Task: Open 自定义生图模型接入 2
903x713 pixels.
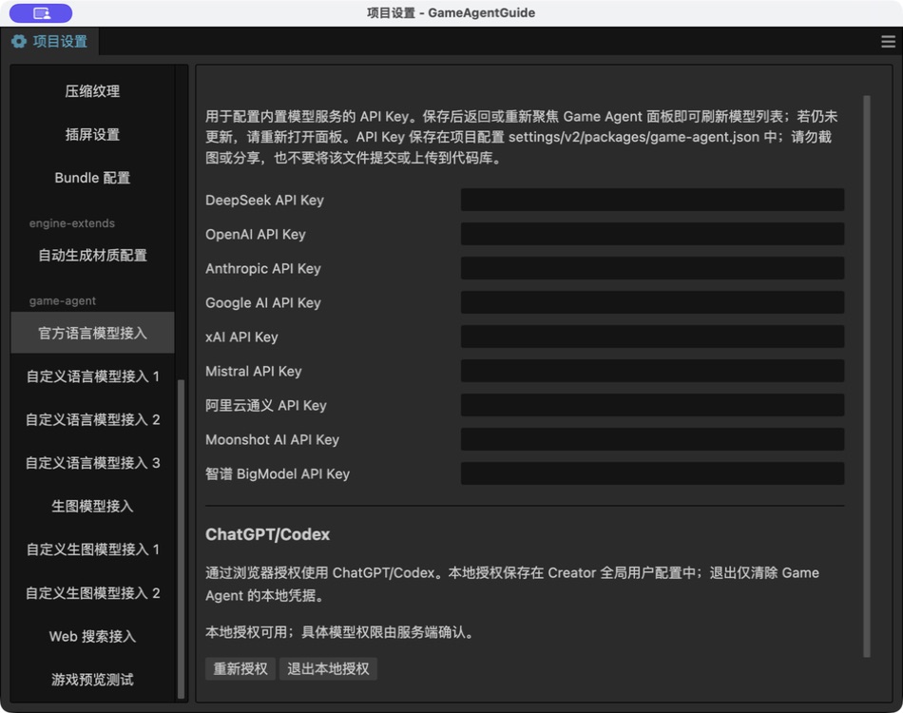Action: [x=92, y=592]
